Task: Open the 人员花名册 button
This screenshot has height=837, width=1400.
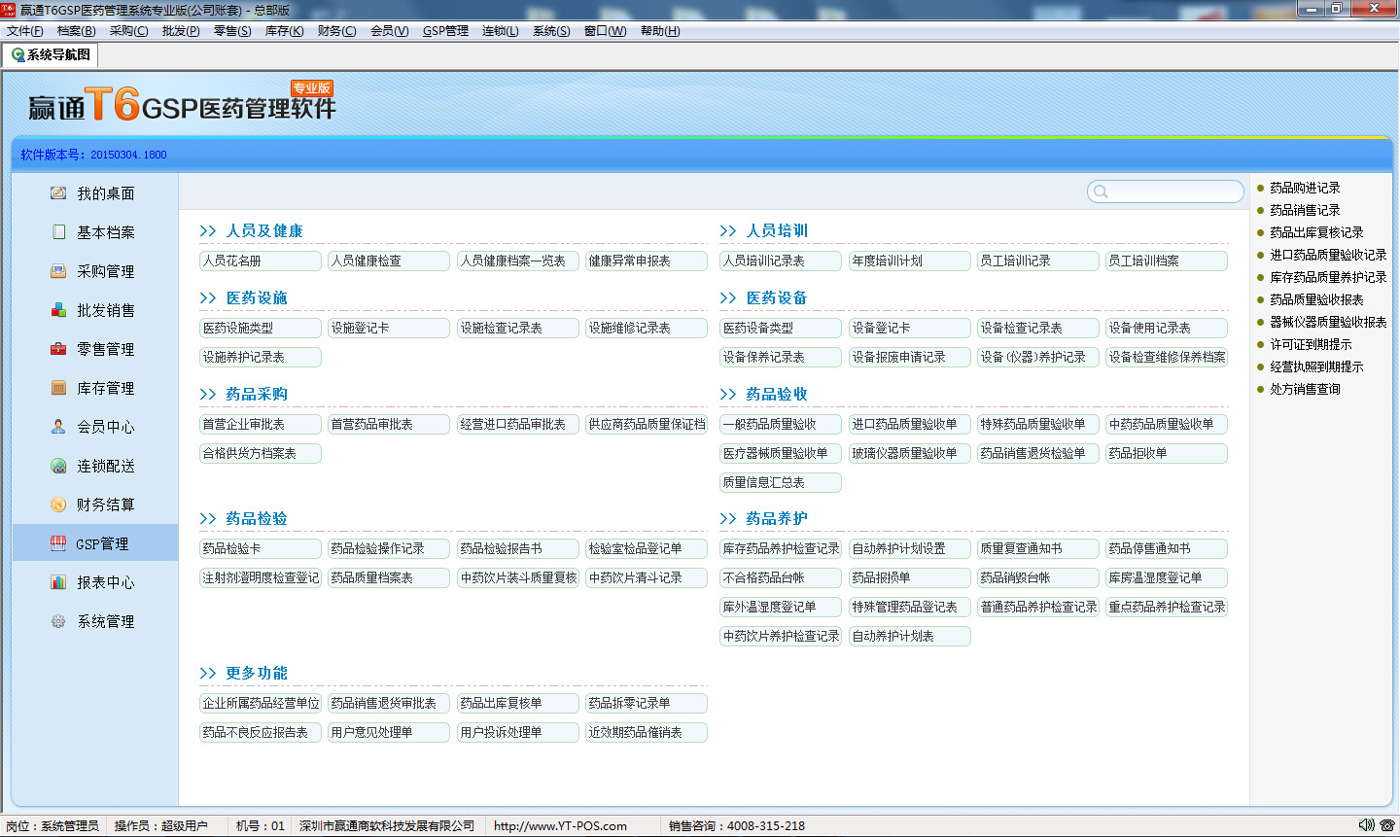Action: click(x=260, y=261)
